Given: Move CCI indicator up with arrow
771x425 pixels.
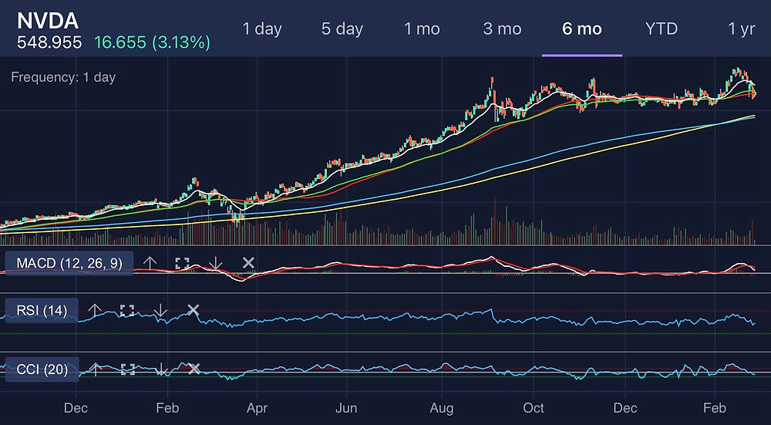Looking at the screenshot, I should point(96,369).
